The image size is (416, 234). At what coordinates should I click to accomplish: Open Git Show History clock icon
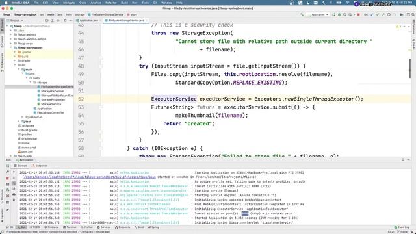(389, 14)
